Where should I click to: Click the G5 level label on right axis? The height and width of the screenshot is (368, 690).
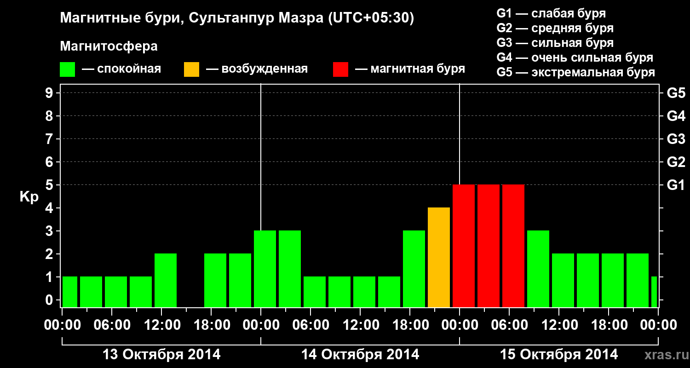point(676,93)
